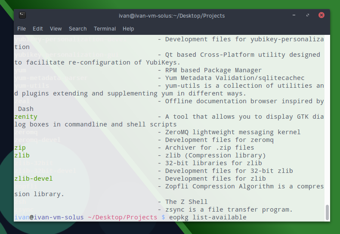Open the Edit menu

(x=38, y=28)
